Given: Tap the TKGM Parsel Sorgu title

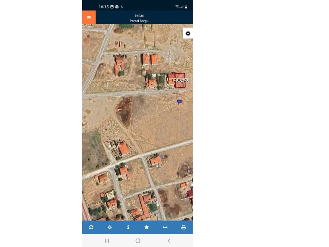Looking at the screenshot, I should point(139,19).
